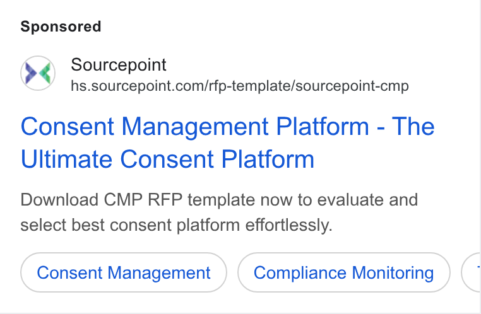Open the Consent Management Platform headline link
Viewport: 481px width, 314px height.
[227, 142]
